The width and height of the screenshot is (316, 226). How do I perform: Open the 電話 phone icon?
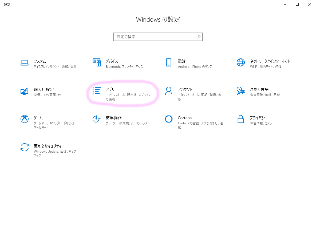[x=169, y=62]
